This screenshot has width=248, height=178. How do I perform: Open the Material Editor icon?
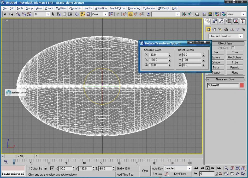click(216, 14)
